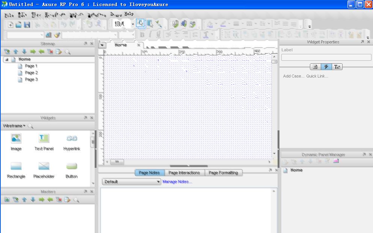Switch to the Page Interactions tab

click(184, 173)
